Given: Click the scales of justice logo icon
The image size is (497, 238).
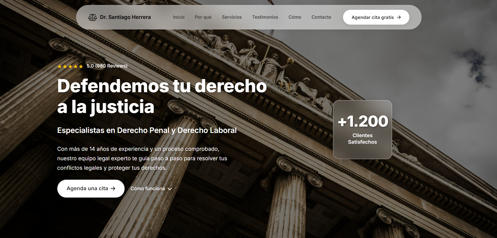Looking at the screenshot, I should point(93,17).
